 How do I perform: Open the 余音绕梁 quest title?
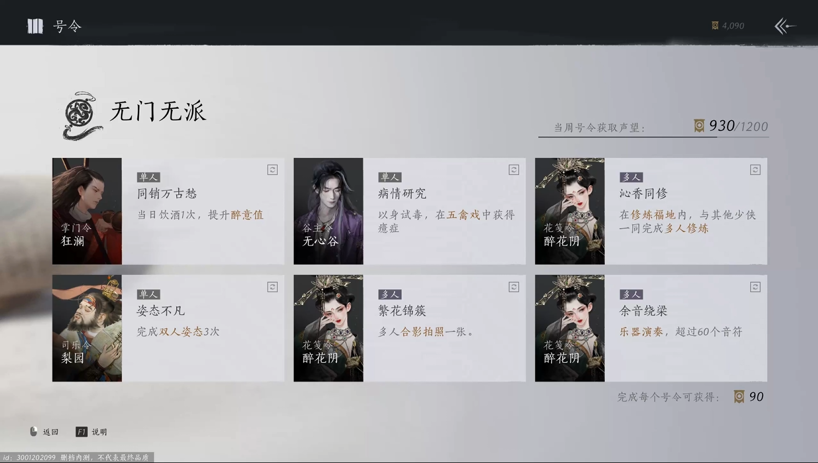tap(643, 311)
